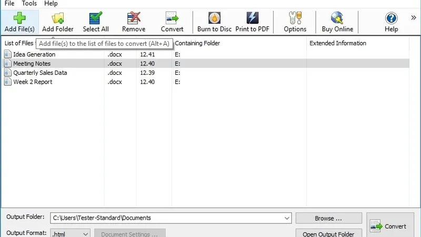The width and height of the screenshot is (421, 237).
Task: Click the Week 2 Report document icon
Action: 8,82
